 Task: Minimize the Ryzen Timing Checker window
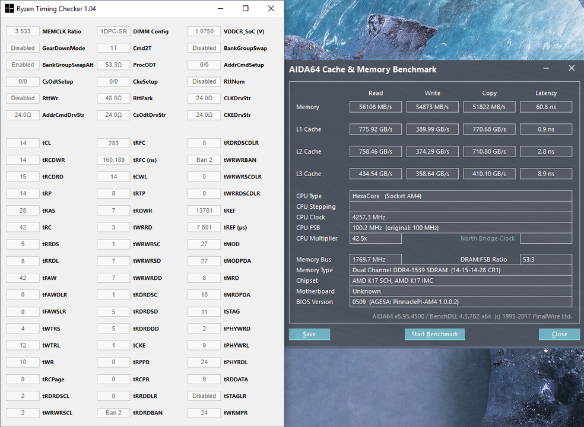coord(221,8)
